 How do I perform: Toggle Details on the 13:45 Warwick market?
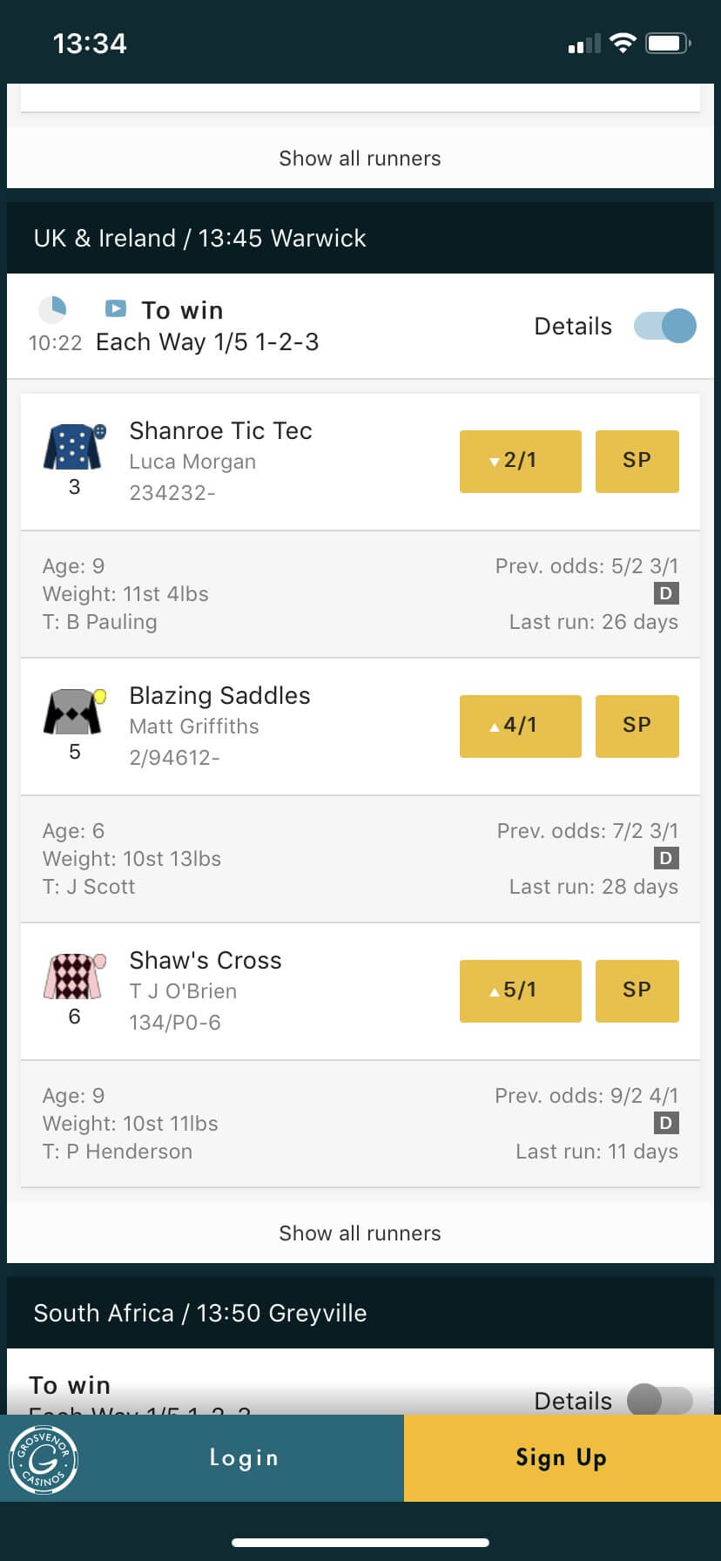(664, 325)
